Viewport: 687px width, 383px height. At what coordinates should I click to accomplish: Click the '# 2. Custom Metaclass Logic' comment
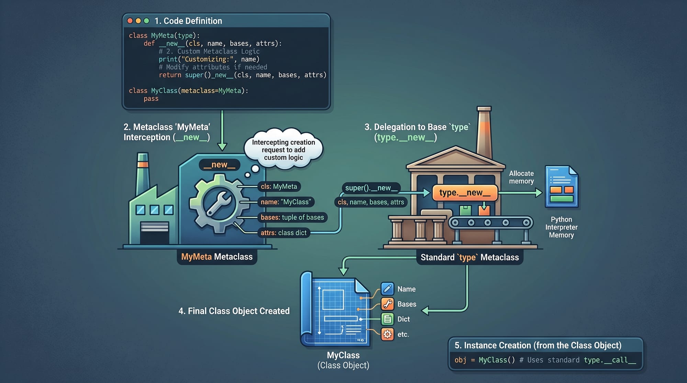209,51
